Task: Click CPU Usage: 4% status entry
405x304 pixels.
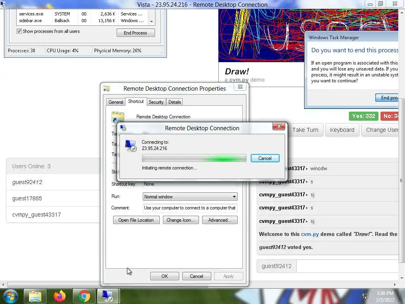Action: pyautogui.click(x=62, y=51)
